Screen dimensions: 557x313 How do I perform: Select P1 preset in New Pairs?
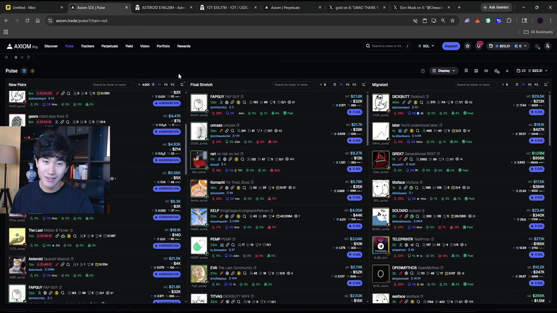[x=160, y=85]
